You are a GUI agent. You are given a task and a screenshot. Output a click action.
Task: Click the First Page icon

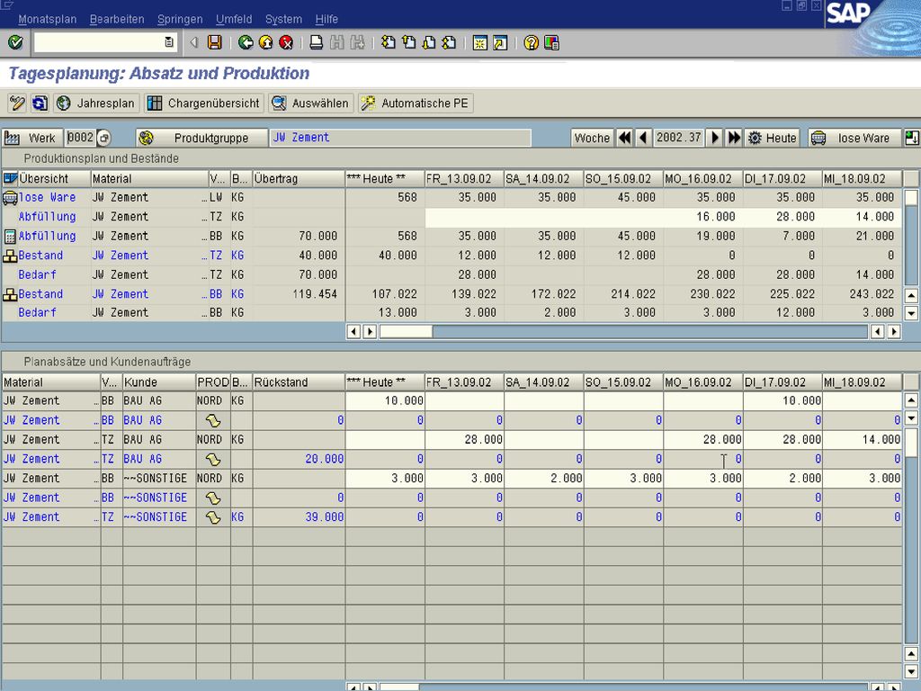pos(388,42)
